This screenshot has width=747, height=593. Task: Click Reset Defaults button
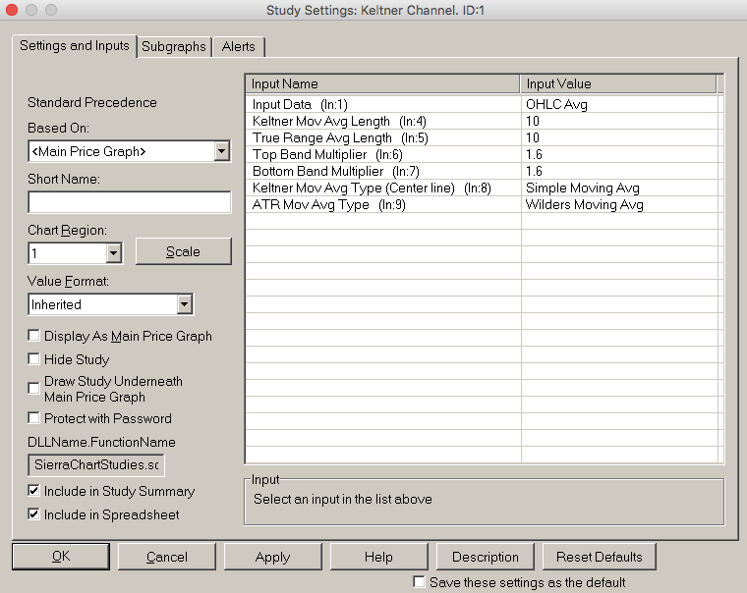(x=599, y=557)
